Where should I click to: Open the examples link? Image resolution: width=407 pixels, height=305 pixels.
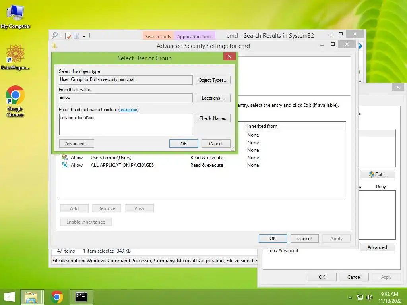click(x=128, y=110)
